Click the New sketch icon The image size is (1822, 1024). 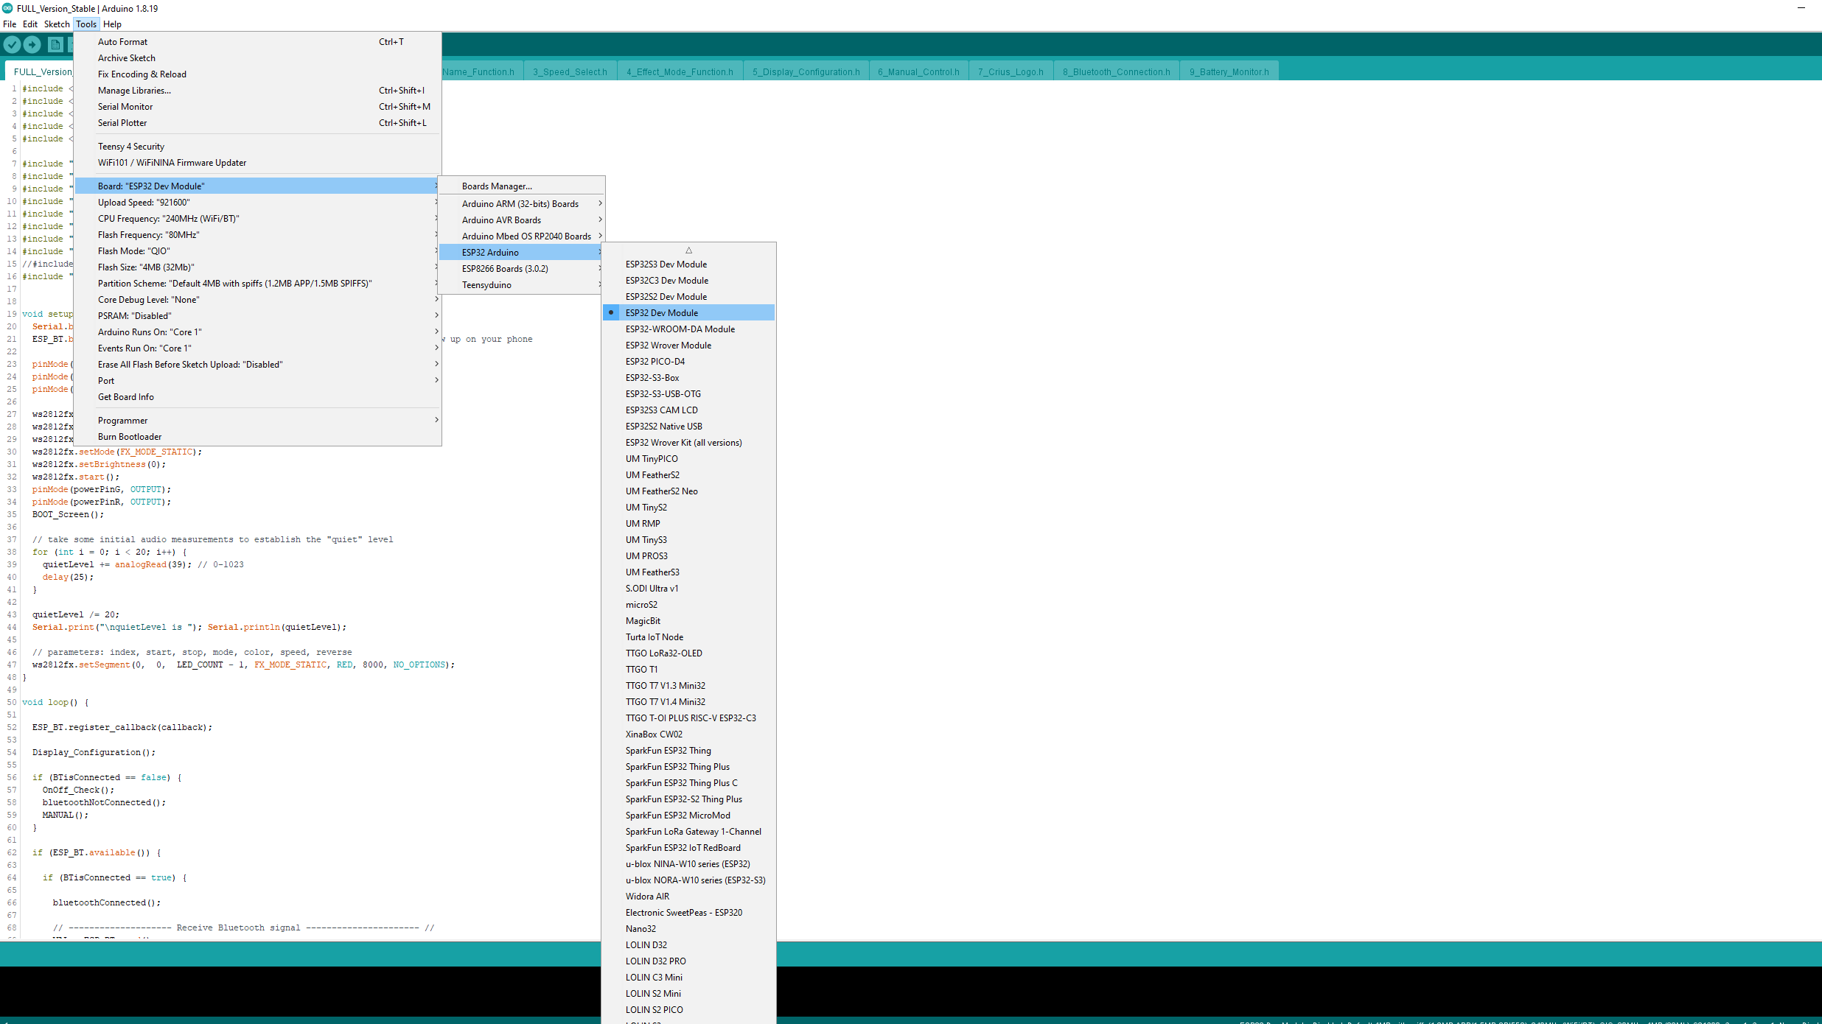tap(55, 45)
